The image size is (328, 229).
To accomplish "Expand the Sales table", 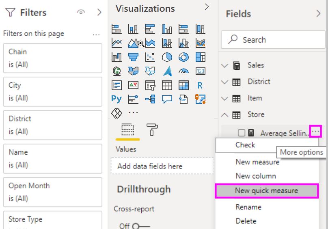I will tap(224, 65).
